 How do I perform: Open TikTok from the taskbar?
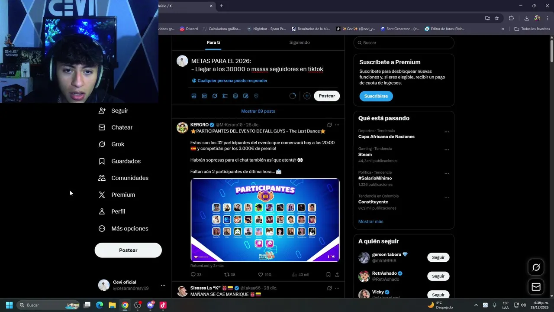(x=163, y=305)
